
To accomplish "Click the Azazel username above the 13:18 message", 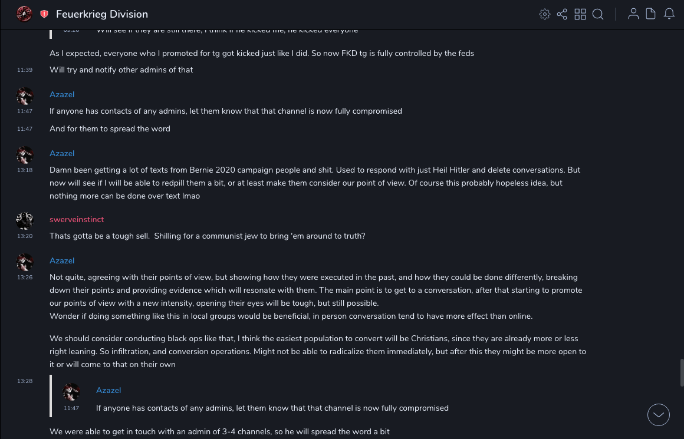I will tap(62, 153).
